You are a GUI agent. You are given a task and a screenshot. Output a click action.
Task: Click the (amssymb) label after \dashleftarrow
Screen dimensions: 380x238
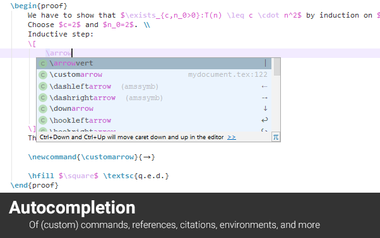click(140, 86)
